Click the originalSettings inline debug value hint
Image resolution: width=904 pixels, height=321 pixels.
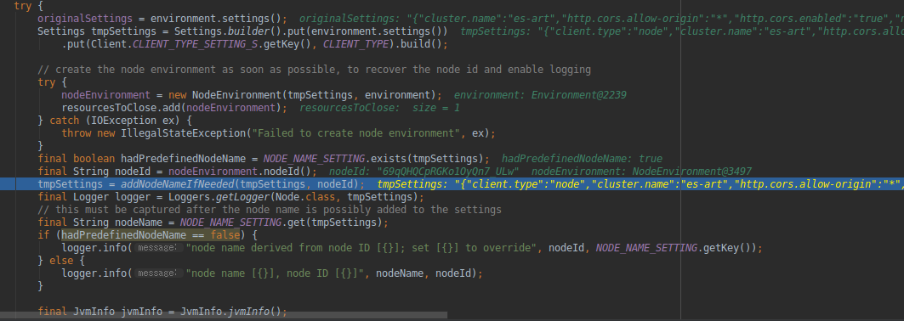[x=601, y=19]
